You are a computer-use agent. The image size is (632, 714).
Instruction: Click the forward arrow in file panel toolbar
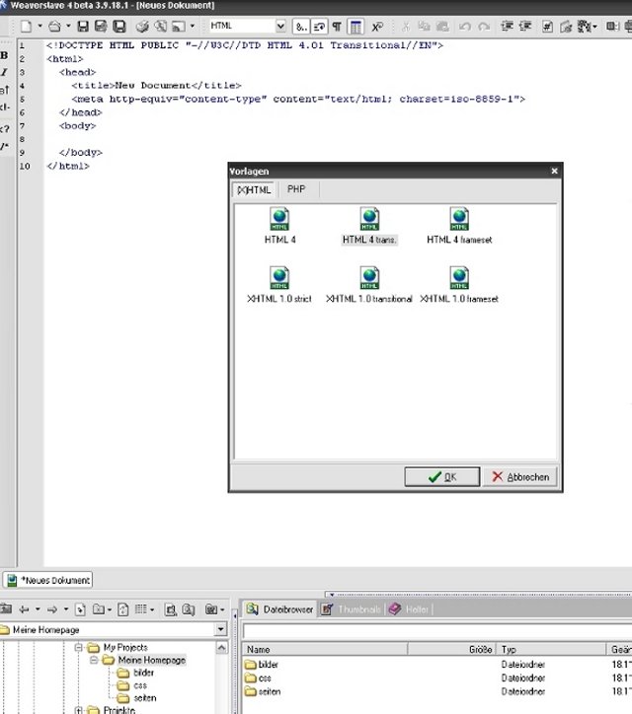pyautogui.click(x=52, y=609)
